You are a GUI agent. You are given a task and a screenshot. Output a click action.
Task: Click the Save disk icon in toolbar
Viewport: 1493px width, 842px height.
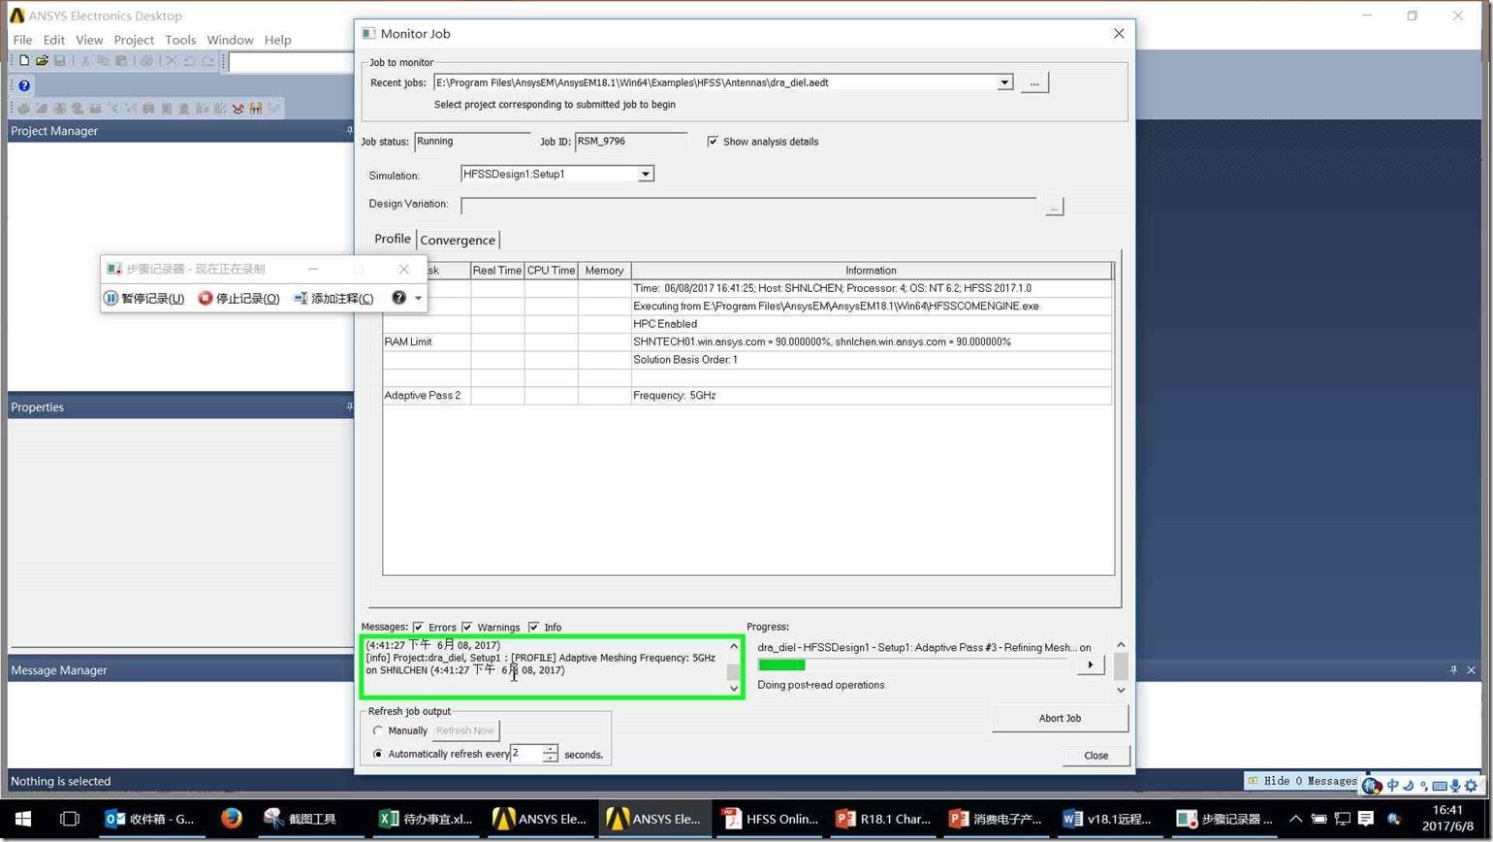[x=59, y=61]
